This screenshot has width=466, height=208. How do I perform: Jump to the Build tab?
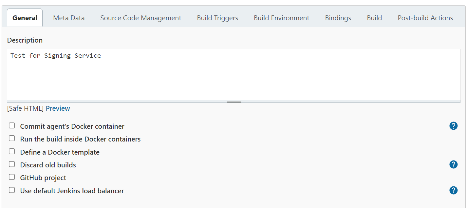(x=374, y=18)
